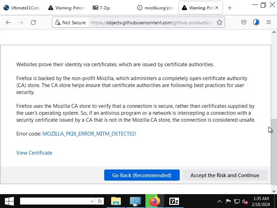Image resolution: width=277 pixels, height=208 pixels.
Task: Minimize the Firefox window
Action: (255, 5)
